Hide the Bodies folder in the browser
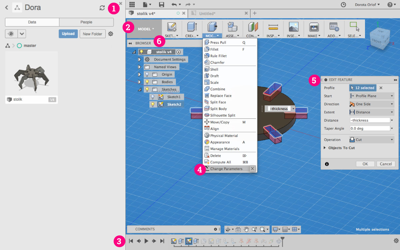Viewport: 400px width, 250px height. pos(147,82)
